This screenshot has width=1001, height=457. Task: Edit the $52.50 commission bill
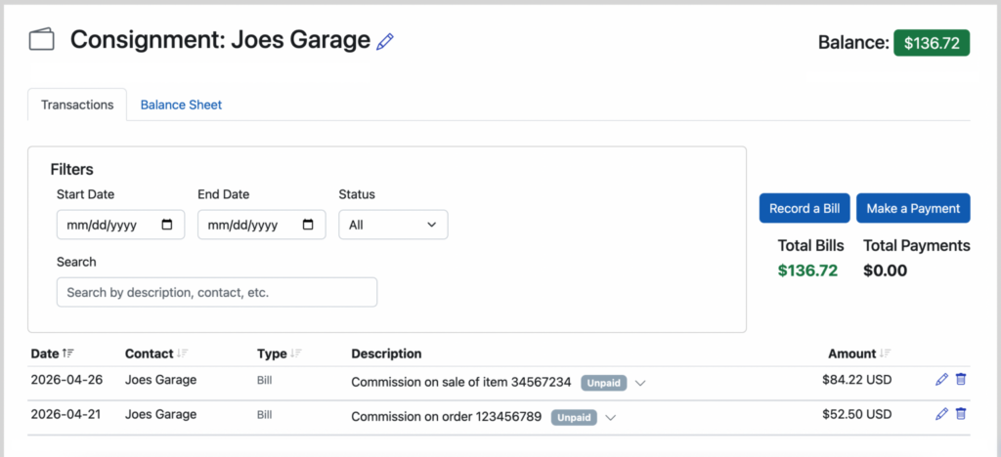(941, 414)
